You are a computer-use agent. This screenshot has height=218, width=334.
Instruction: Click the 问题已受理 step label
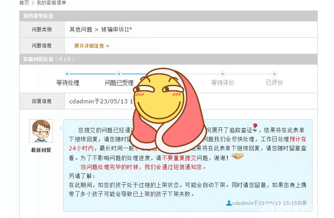(119, 83)
